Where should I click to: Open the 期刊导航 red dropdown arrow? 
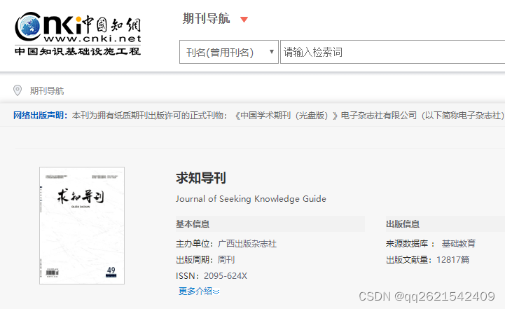(244, 20)
